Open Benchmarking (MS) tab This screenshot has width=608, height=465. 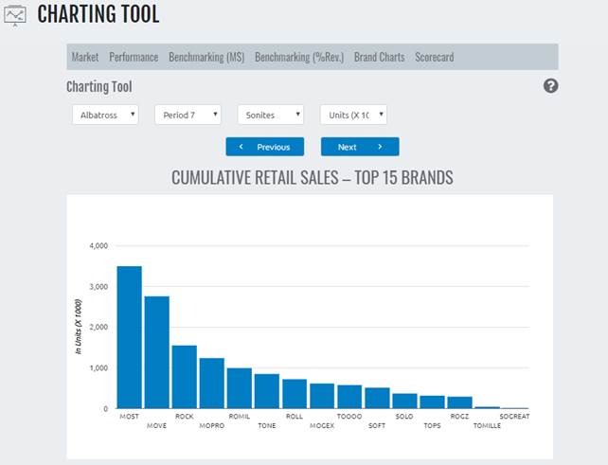click(206, 57)
